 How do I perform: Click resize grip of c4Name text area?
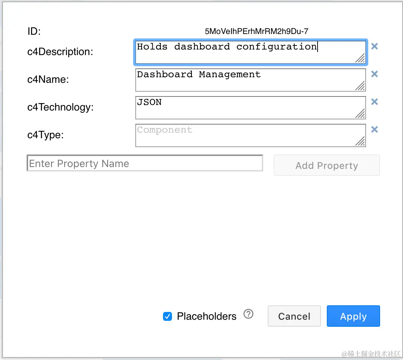tap(360, 86)
